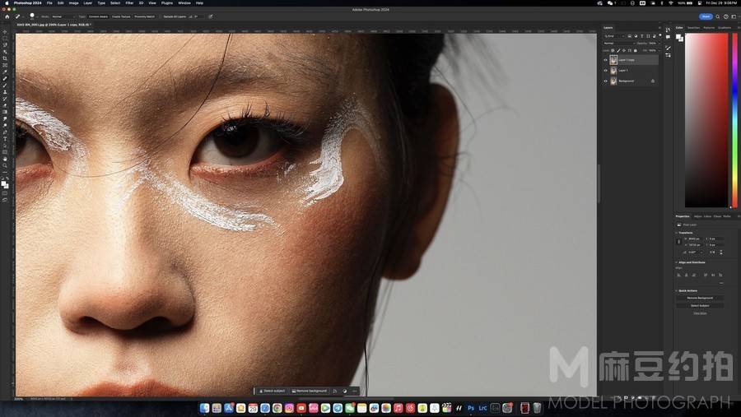Open the layer Kind filter dropdown
Screen dimensions: 741x417
click(615, 36)
